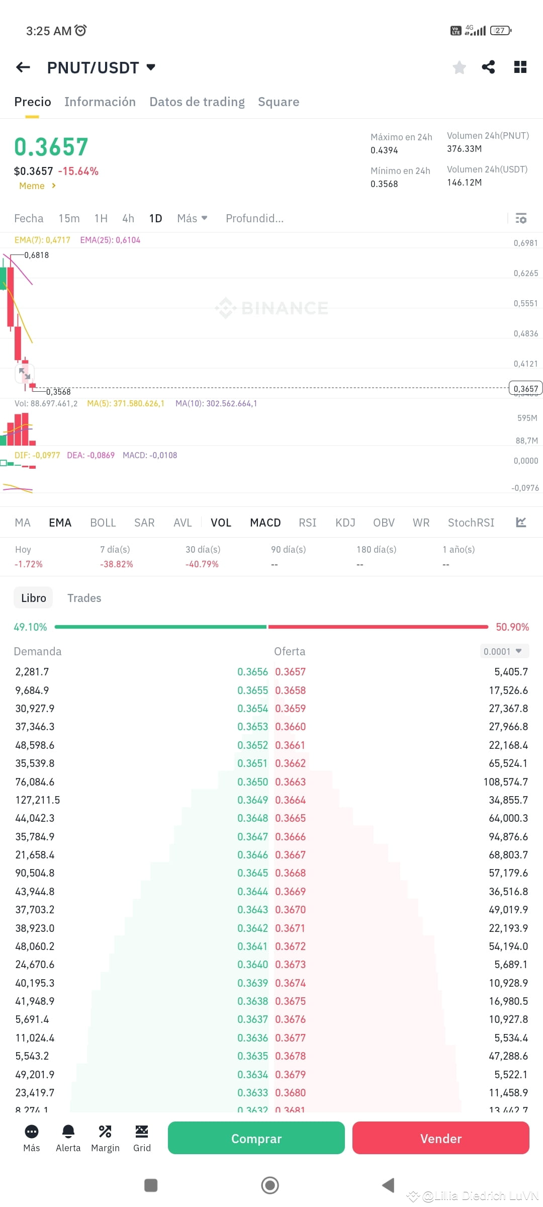Screen dimensions: 543x1207
Task: Tap the back arrow icon
Action: point(23,67)
